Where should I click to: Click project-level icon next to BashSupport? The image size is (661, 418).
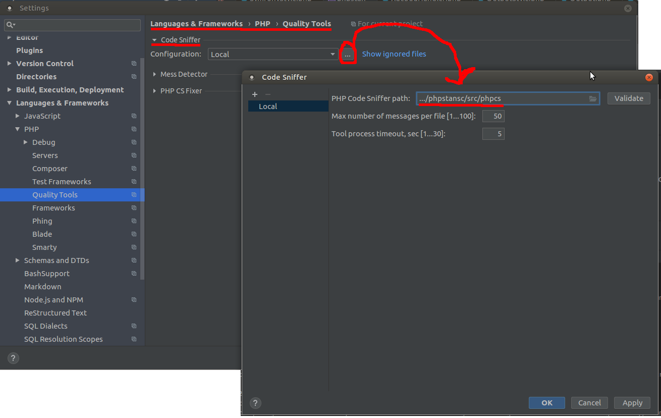click(134, 274)
